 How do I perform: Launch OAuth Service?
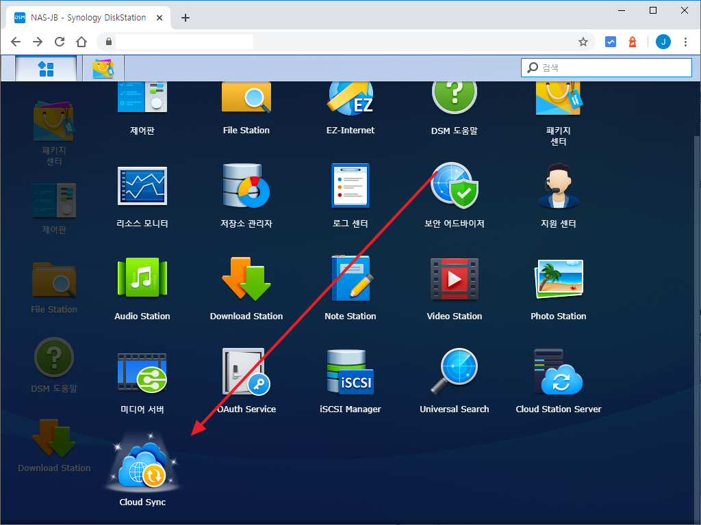coord(246,371)
